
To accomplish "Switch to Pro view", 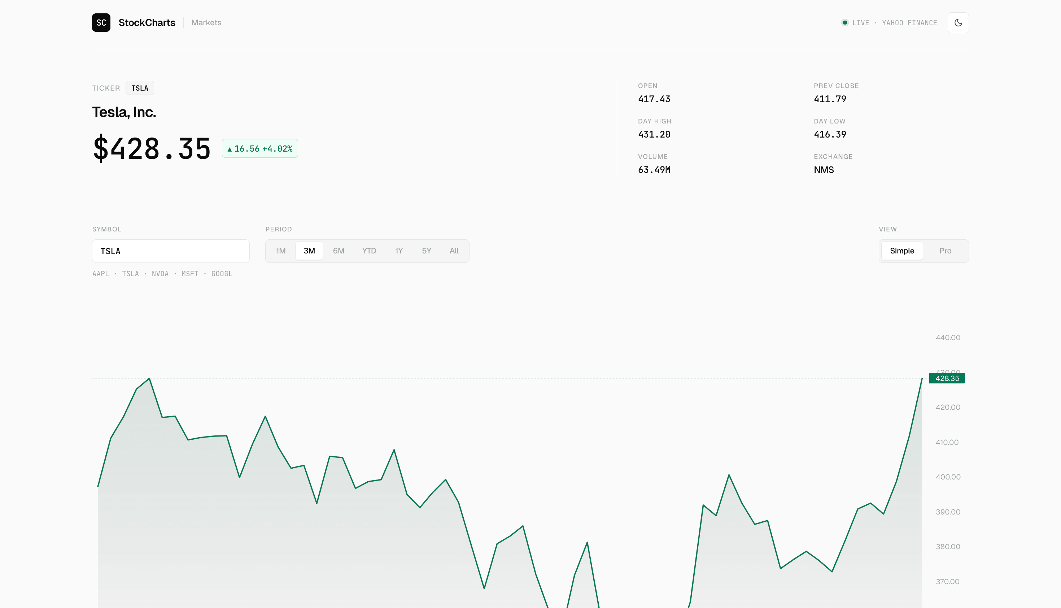I will tap(945, 251).
